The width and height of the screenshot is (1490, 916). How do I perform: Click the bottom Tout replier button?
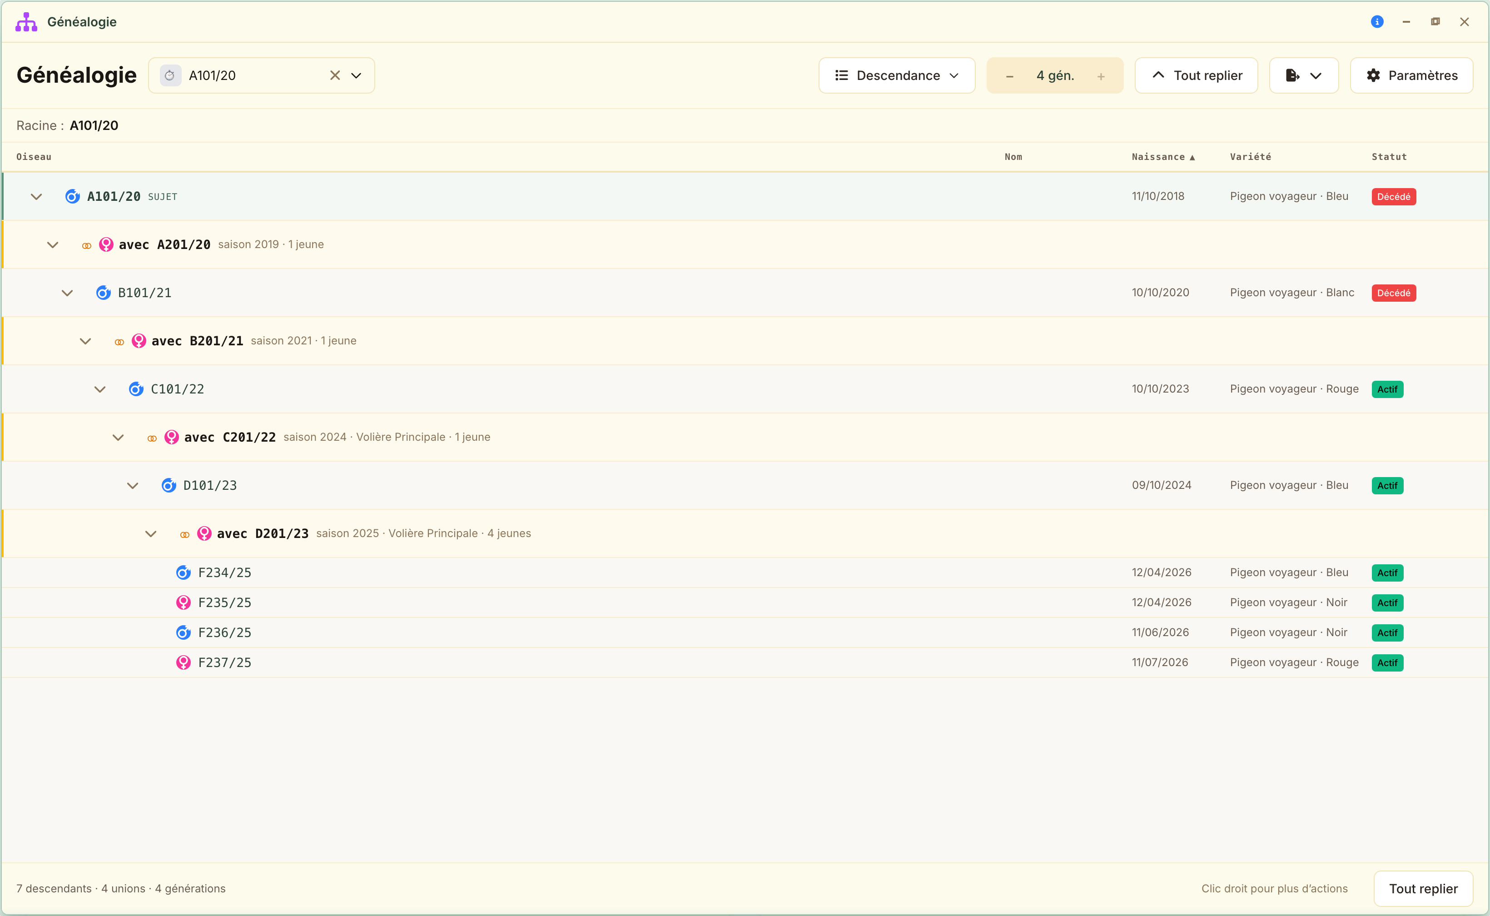[1423, 888]
